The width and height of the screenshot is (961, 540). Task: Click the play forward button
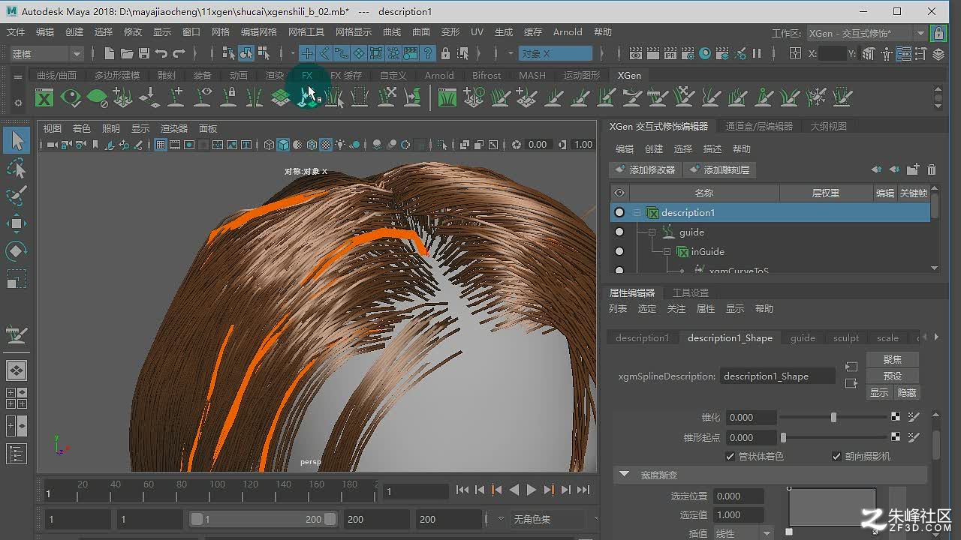pyautogui.click(x=532, y=490)
